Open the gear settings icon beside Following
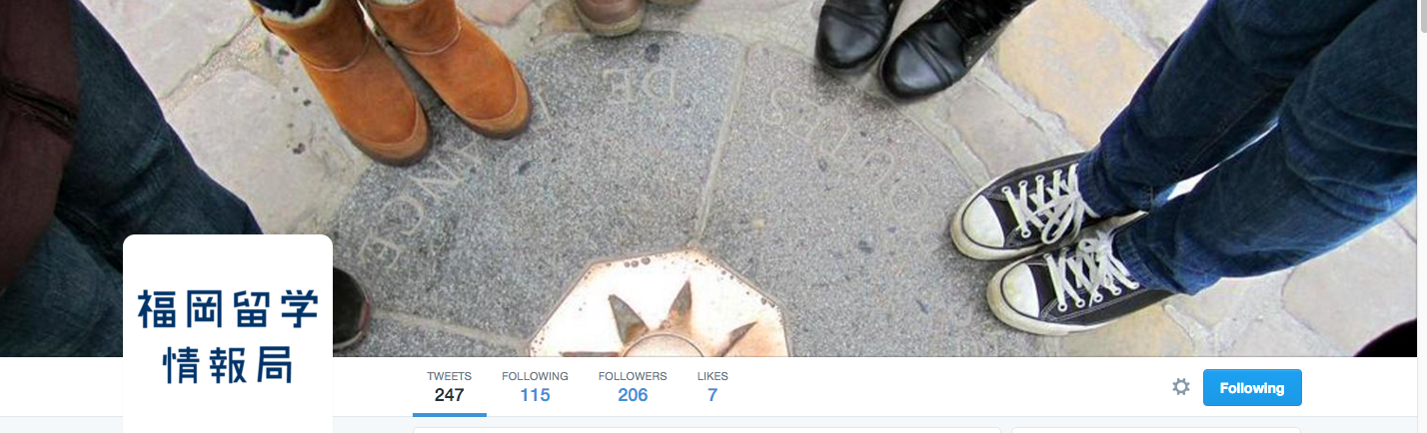The width and height of the screenshot is (1427, 433). coord(1181,387)
